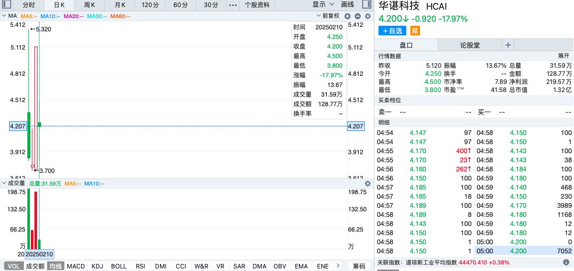Enable the MACD indicator
Viewport: 574px width, 271px height.
(76, 266)
